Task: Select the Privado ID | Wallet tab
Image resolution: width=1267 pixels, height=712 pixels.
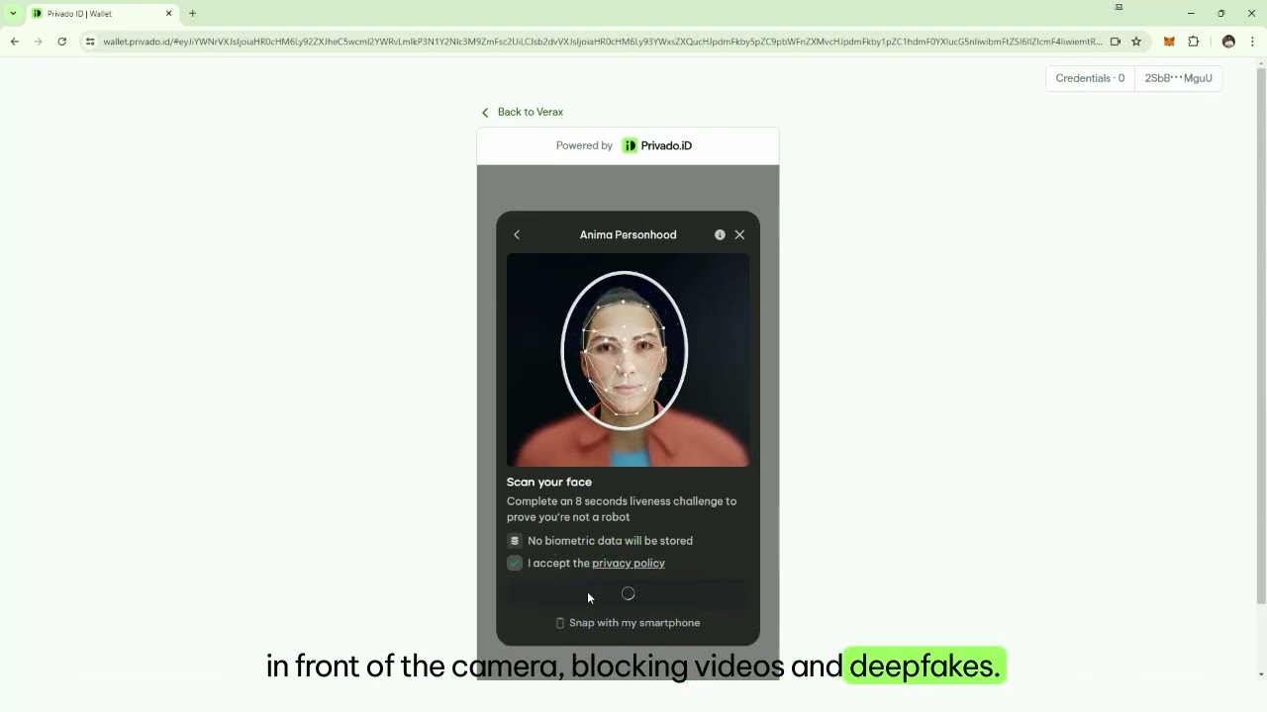Action: tap(101, 14)
